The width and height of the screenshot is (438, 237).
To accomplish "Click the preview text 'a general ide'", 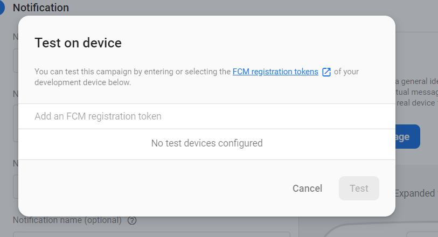I will (x=417, y=81).
